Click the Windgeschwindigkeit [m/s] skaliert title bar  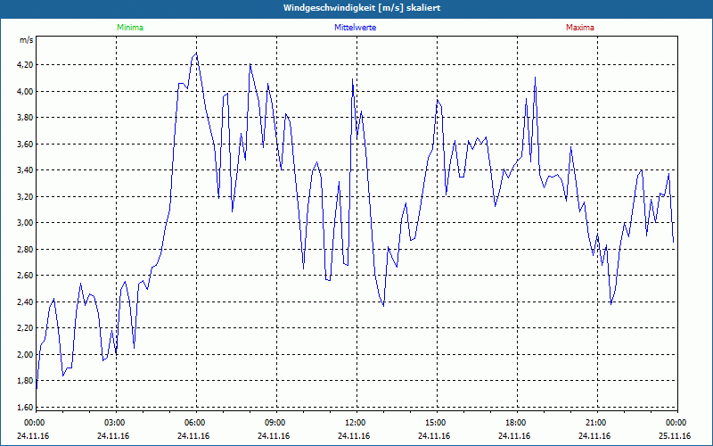click(356, 8)
